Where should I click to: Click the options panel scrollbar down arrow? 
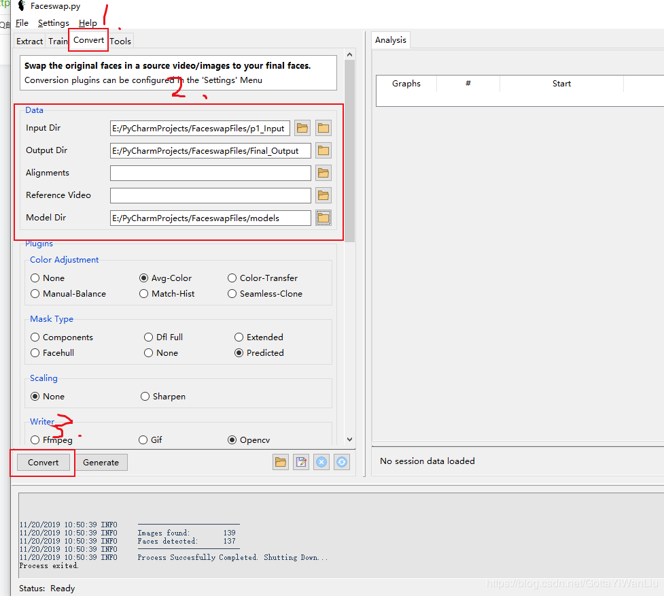click(349, 440)
